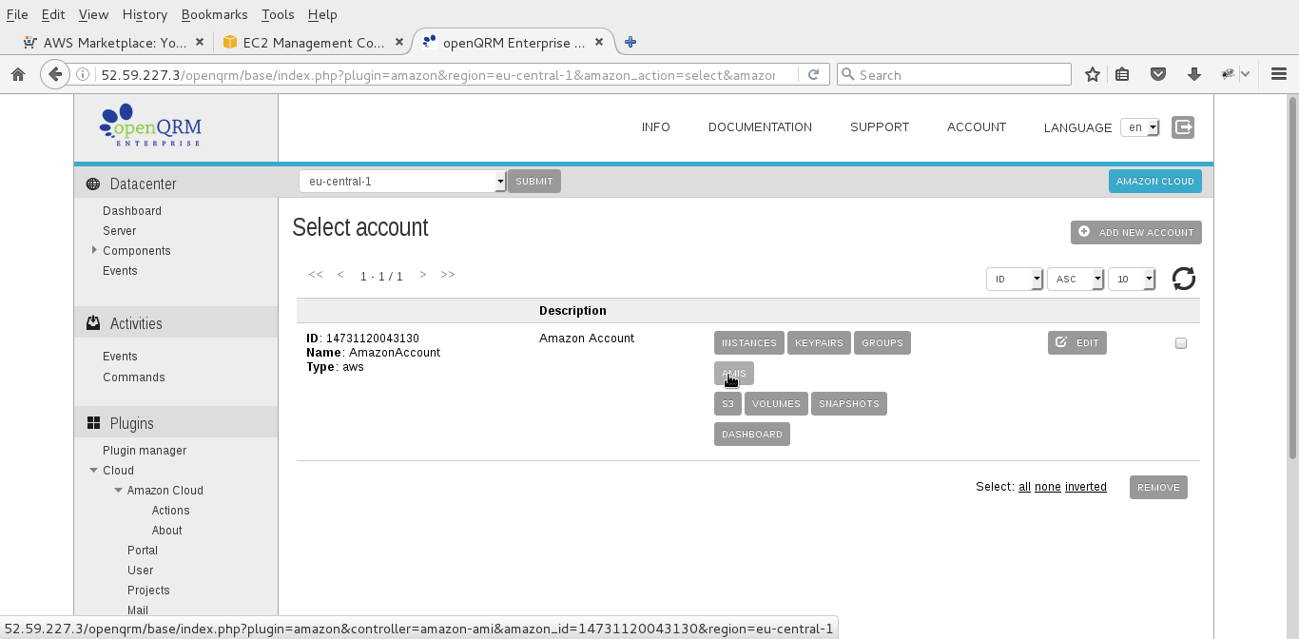Click the 'none' select link
The width and height of the screenshot is (1299, 639).
pyautogui.click(x=1048, y=487)
